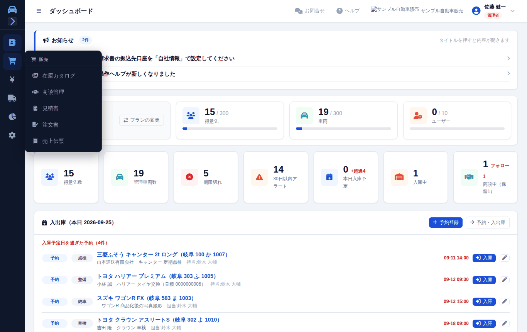Expand the sidebar with the arrow button
This screenshot has width=527, height=332.
[12, 21]
